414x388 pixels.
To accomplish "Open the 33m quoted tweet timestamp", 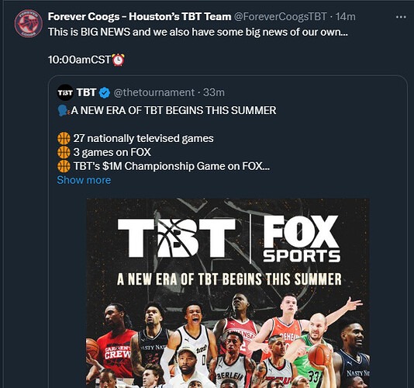I will (x=214, y=92).
